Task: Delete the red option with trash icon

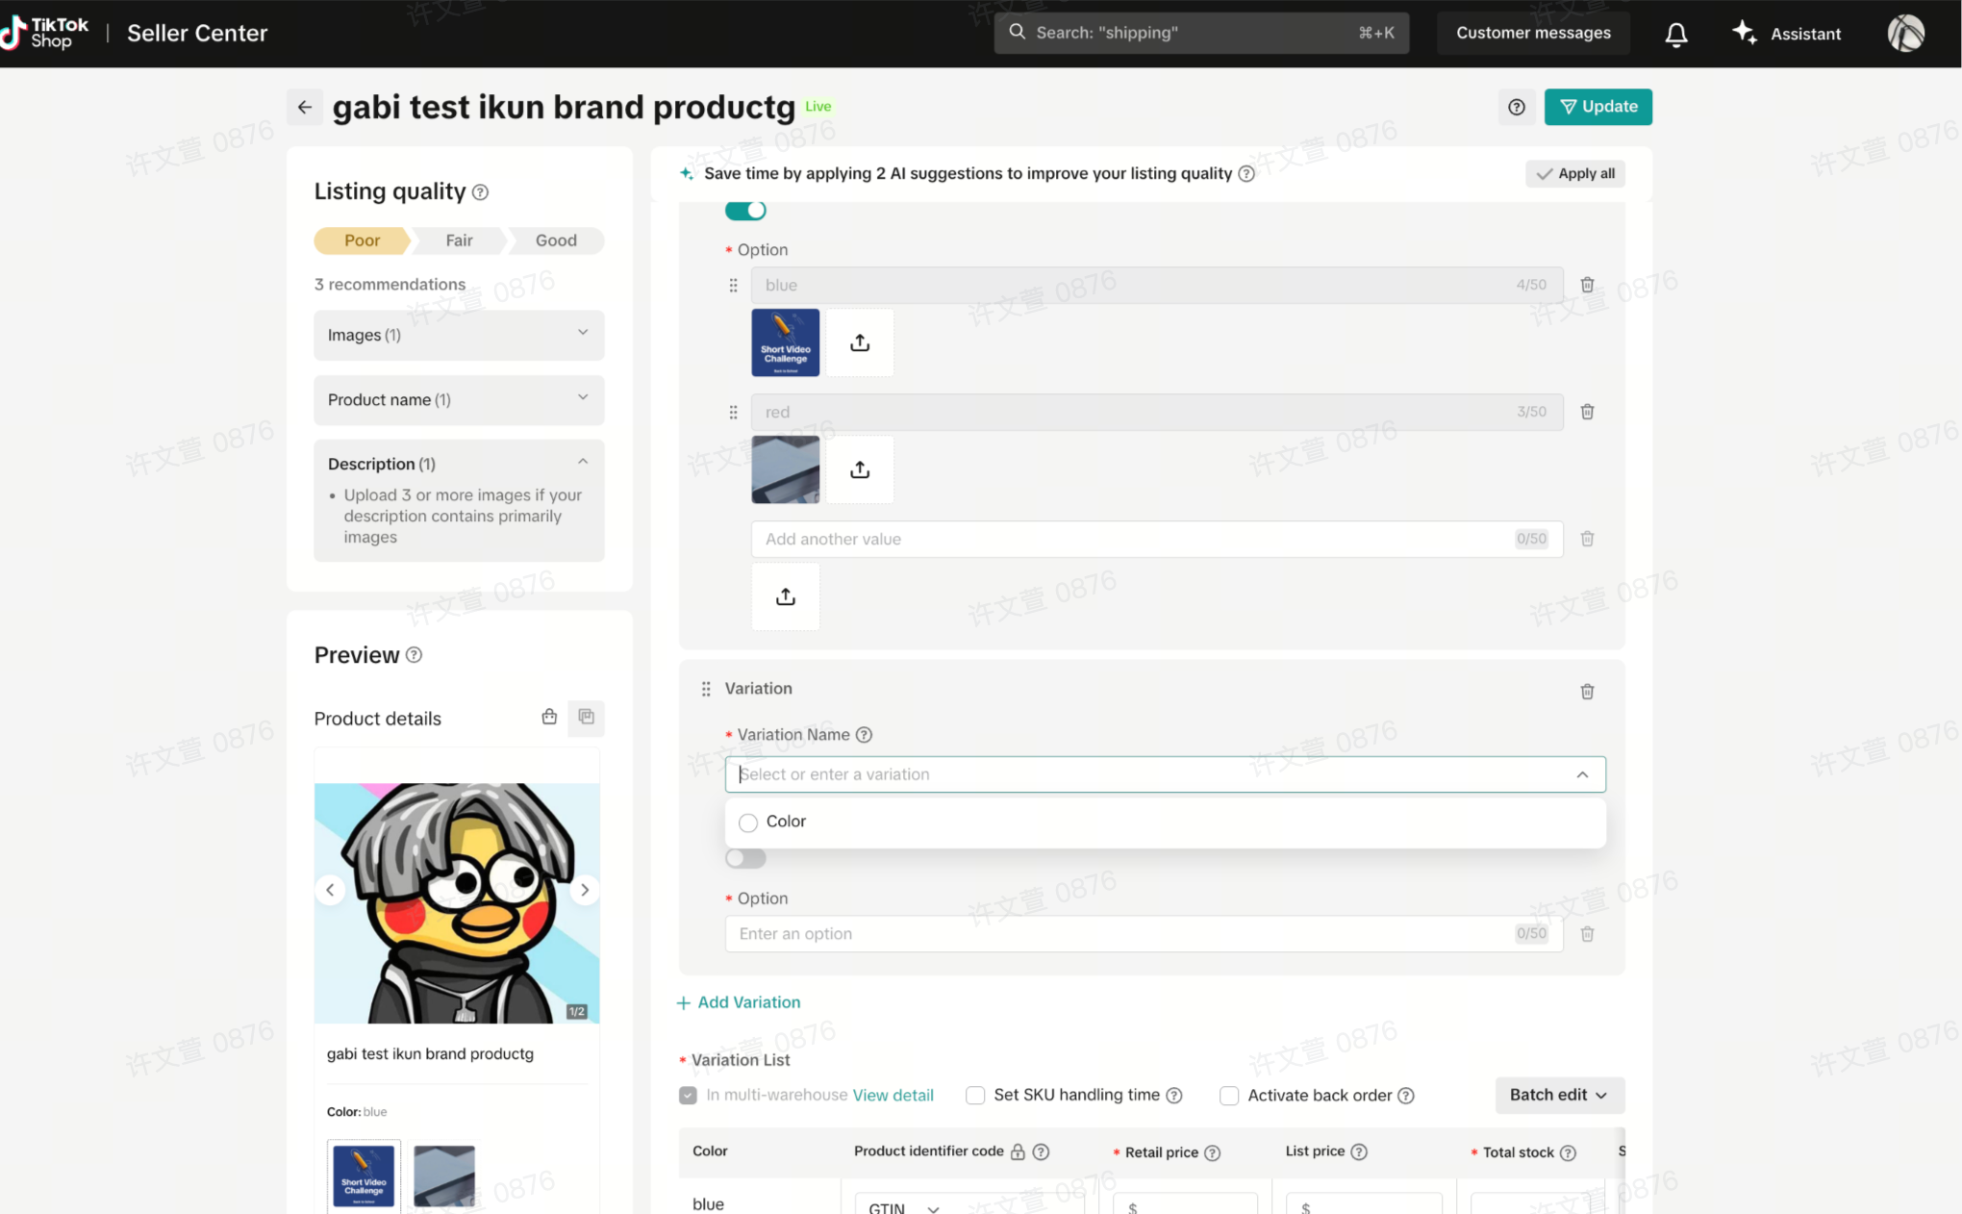Action: click(1587, 412)
